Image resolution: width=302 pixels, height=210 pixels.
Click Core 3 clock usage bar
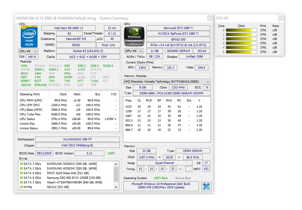241,43
